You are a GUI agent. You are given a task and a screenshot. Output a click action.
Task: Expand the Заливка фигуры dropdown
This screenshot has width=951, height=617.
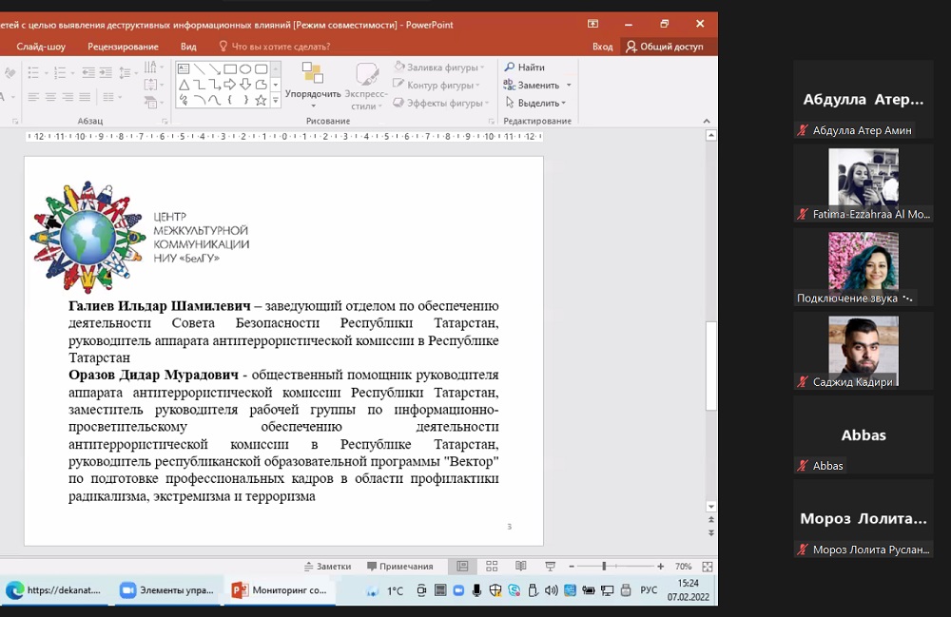coord(482,67)
